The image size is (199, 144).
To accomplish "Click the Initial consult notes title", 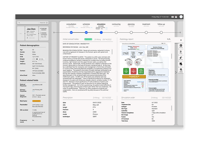I will click(x=71, y=39).
